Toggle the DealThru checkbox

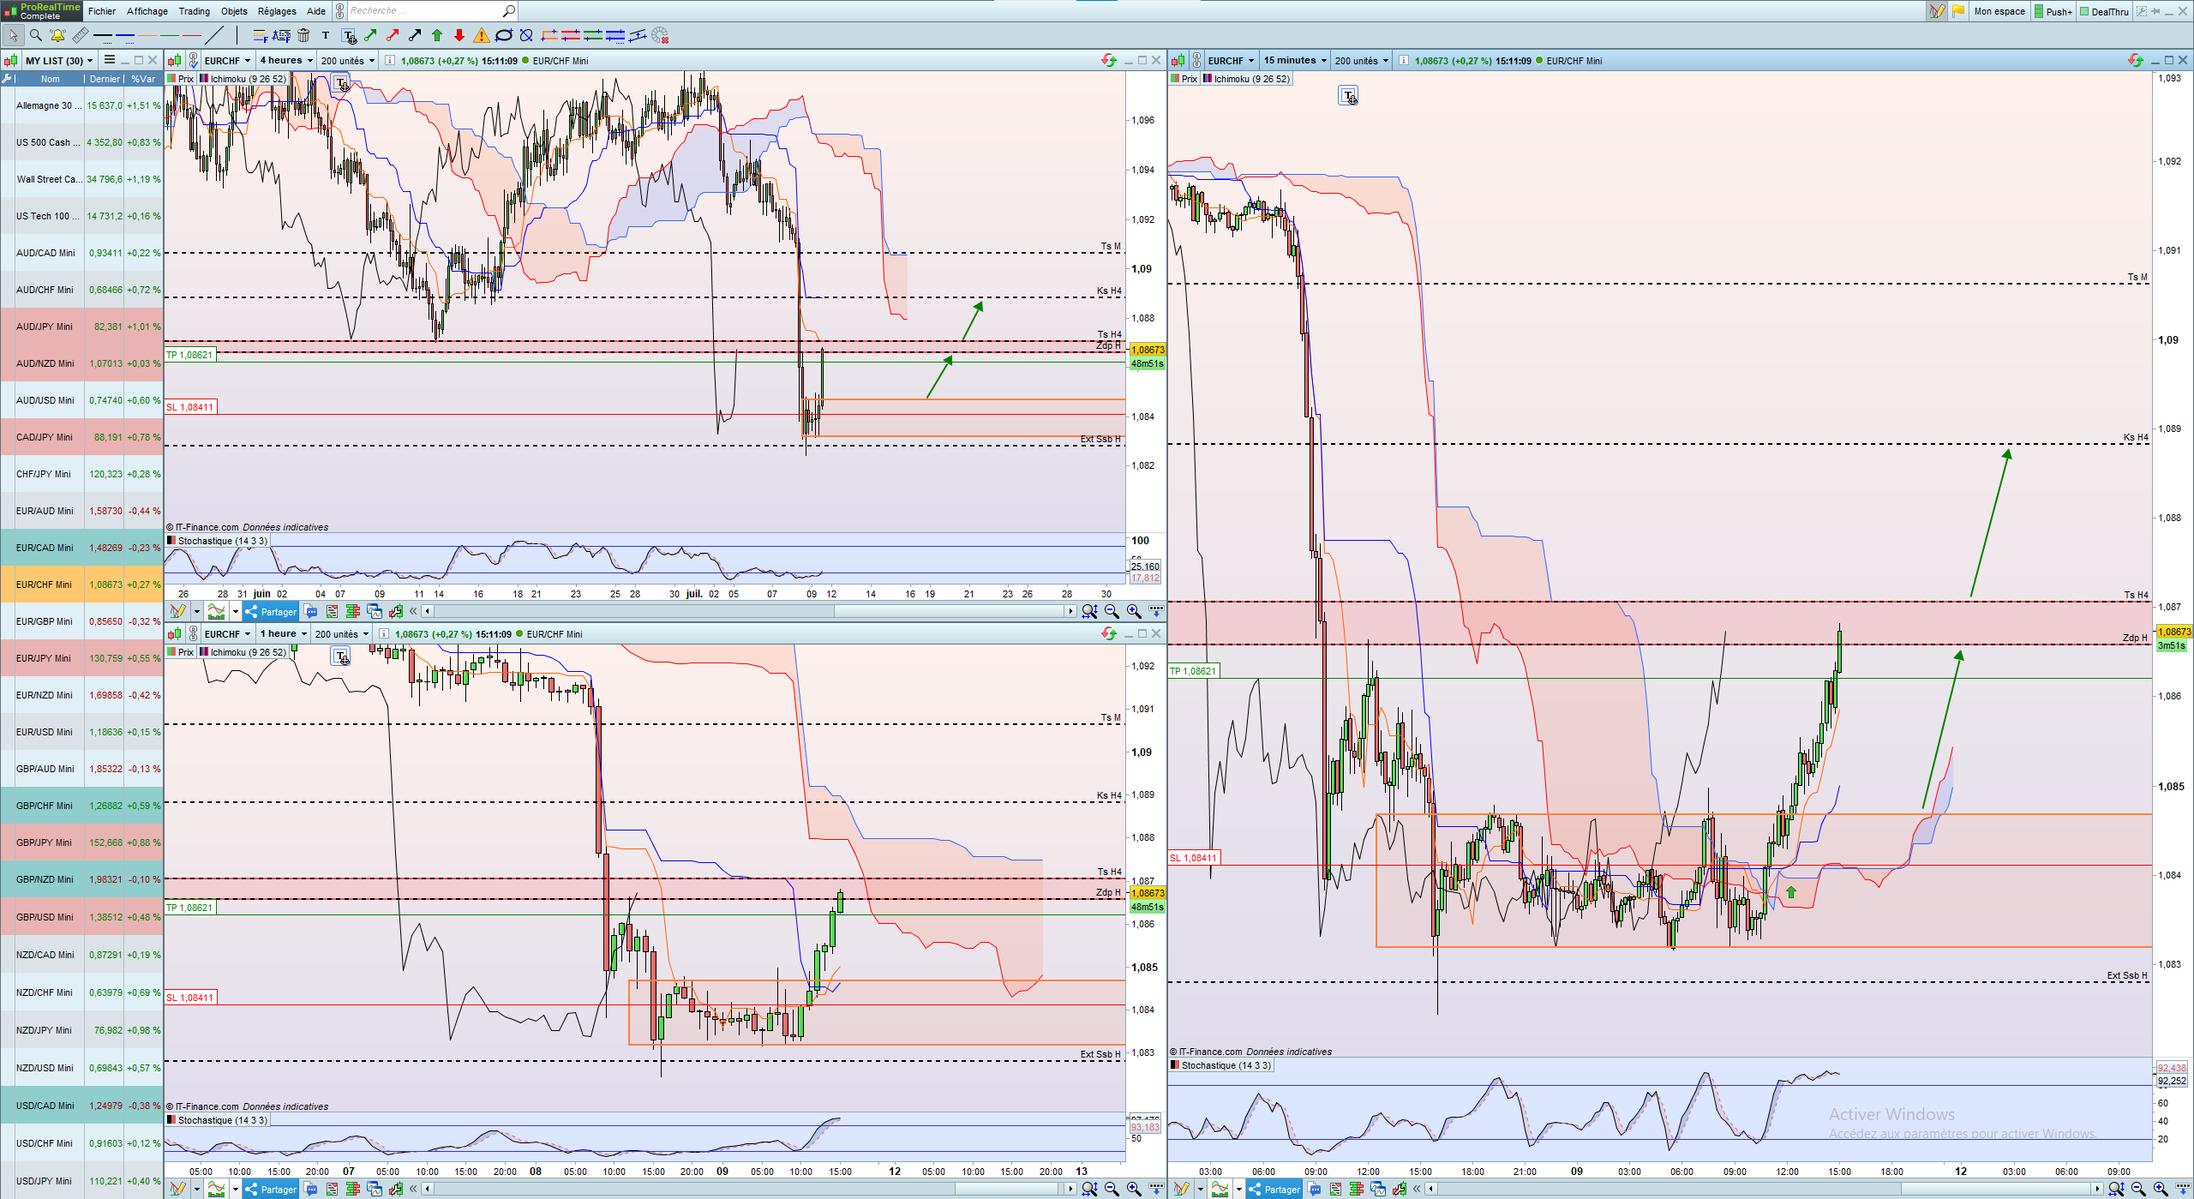2104,11
